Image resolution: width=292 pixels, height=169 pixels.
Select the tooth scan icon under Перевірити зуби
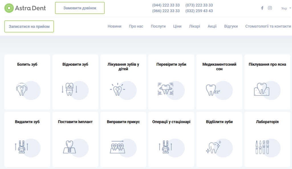tap(166, 89)
